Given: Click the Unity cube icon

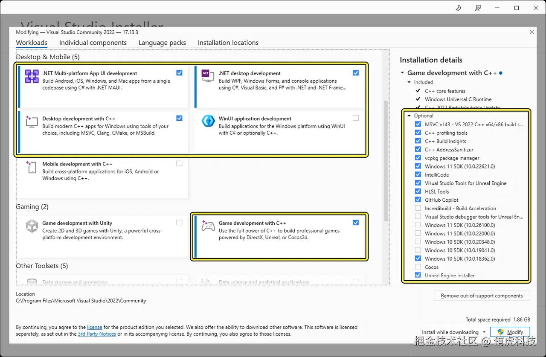Looking at the screenshot, I should coord(32,226).
